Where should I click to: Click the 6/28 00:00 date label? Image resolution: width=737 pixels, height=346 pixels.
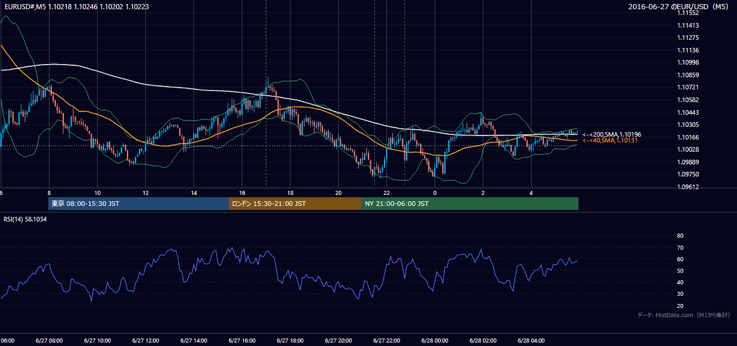click(435, 340)
